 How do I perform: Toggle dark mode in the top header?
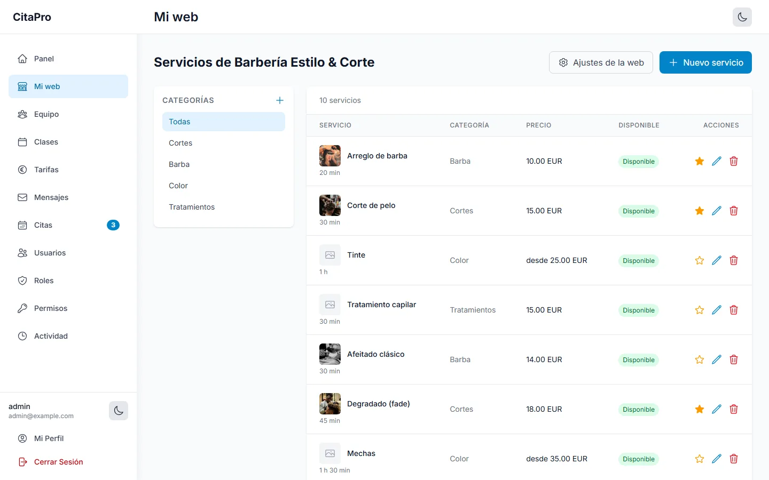(x=742, y=17)
